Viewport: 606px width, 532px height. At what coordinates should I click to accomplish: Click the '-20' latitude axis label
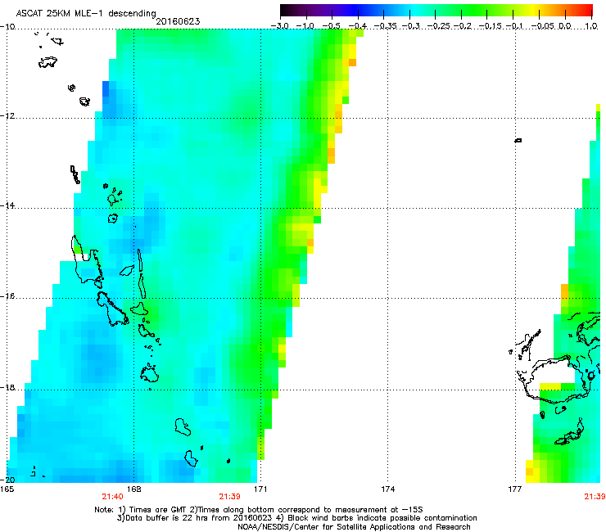coord(7,480)
